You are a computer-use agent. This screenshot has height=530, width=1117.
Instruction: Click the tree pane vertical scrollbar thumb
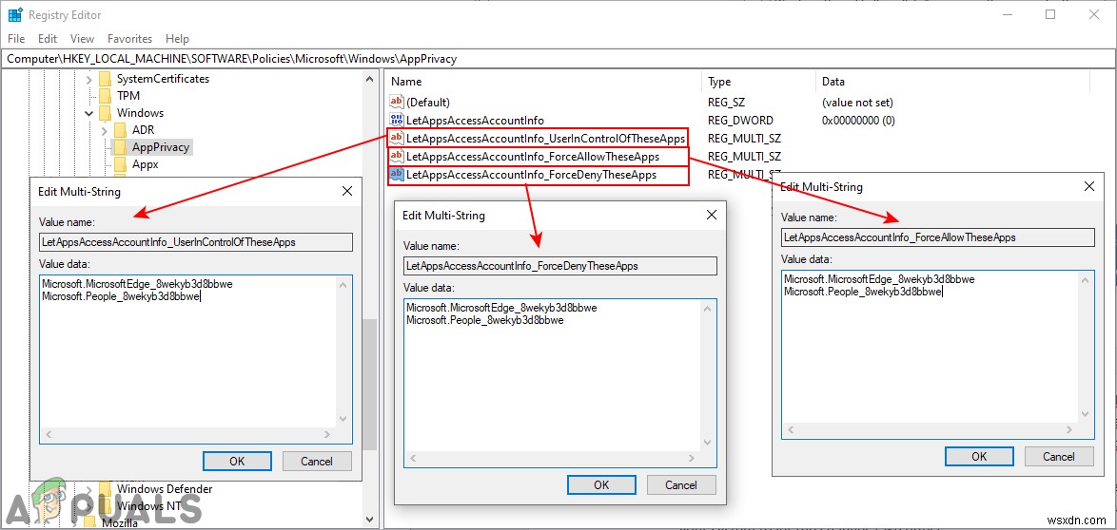369,384
